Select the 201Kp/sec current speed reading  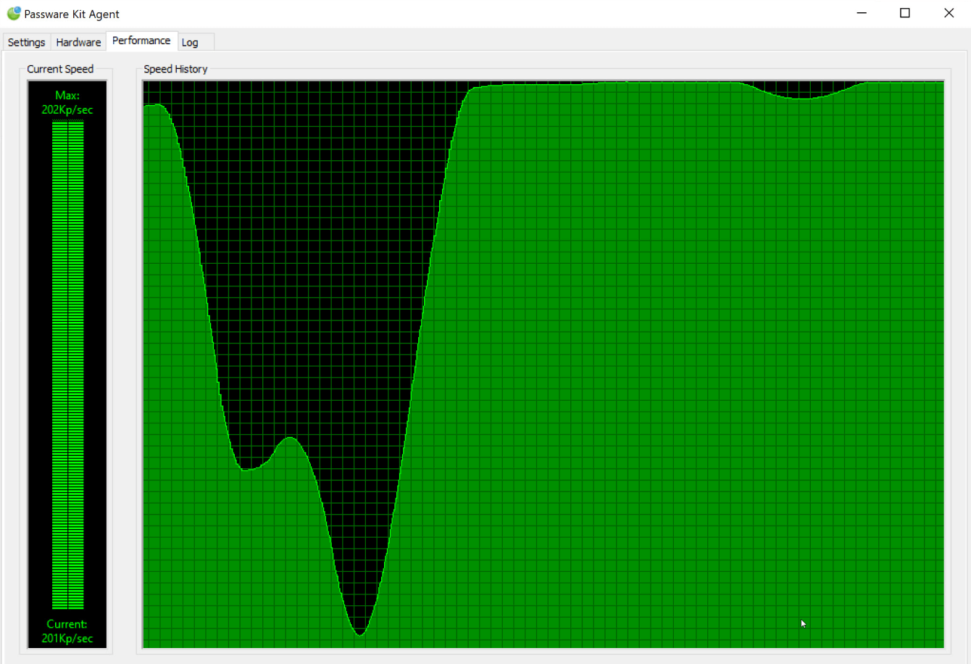pyautogui.click(x=67, y=639)
